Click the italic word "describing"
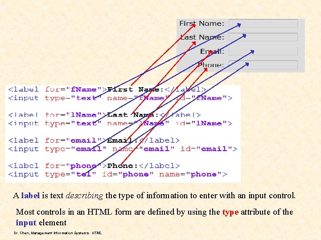321x240 pixels. click(x=84, y=196)
